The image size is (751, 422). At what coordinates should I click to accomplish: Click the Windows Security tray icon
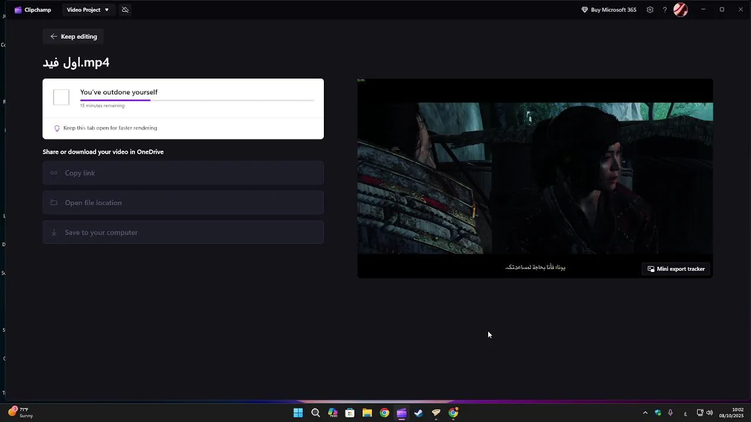[x=658, y=413]
